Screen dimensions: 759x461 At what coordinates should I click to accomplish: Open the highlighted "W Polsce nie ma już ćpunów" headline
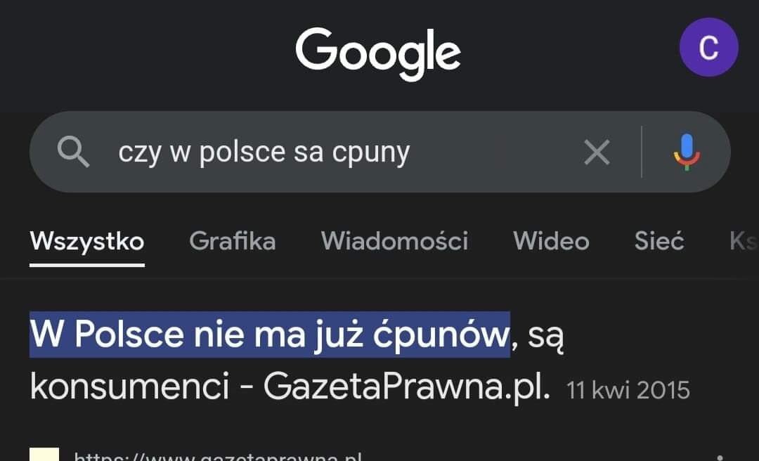click(269, 335)
